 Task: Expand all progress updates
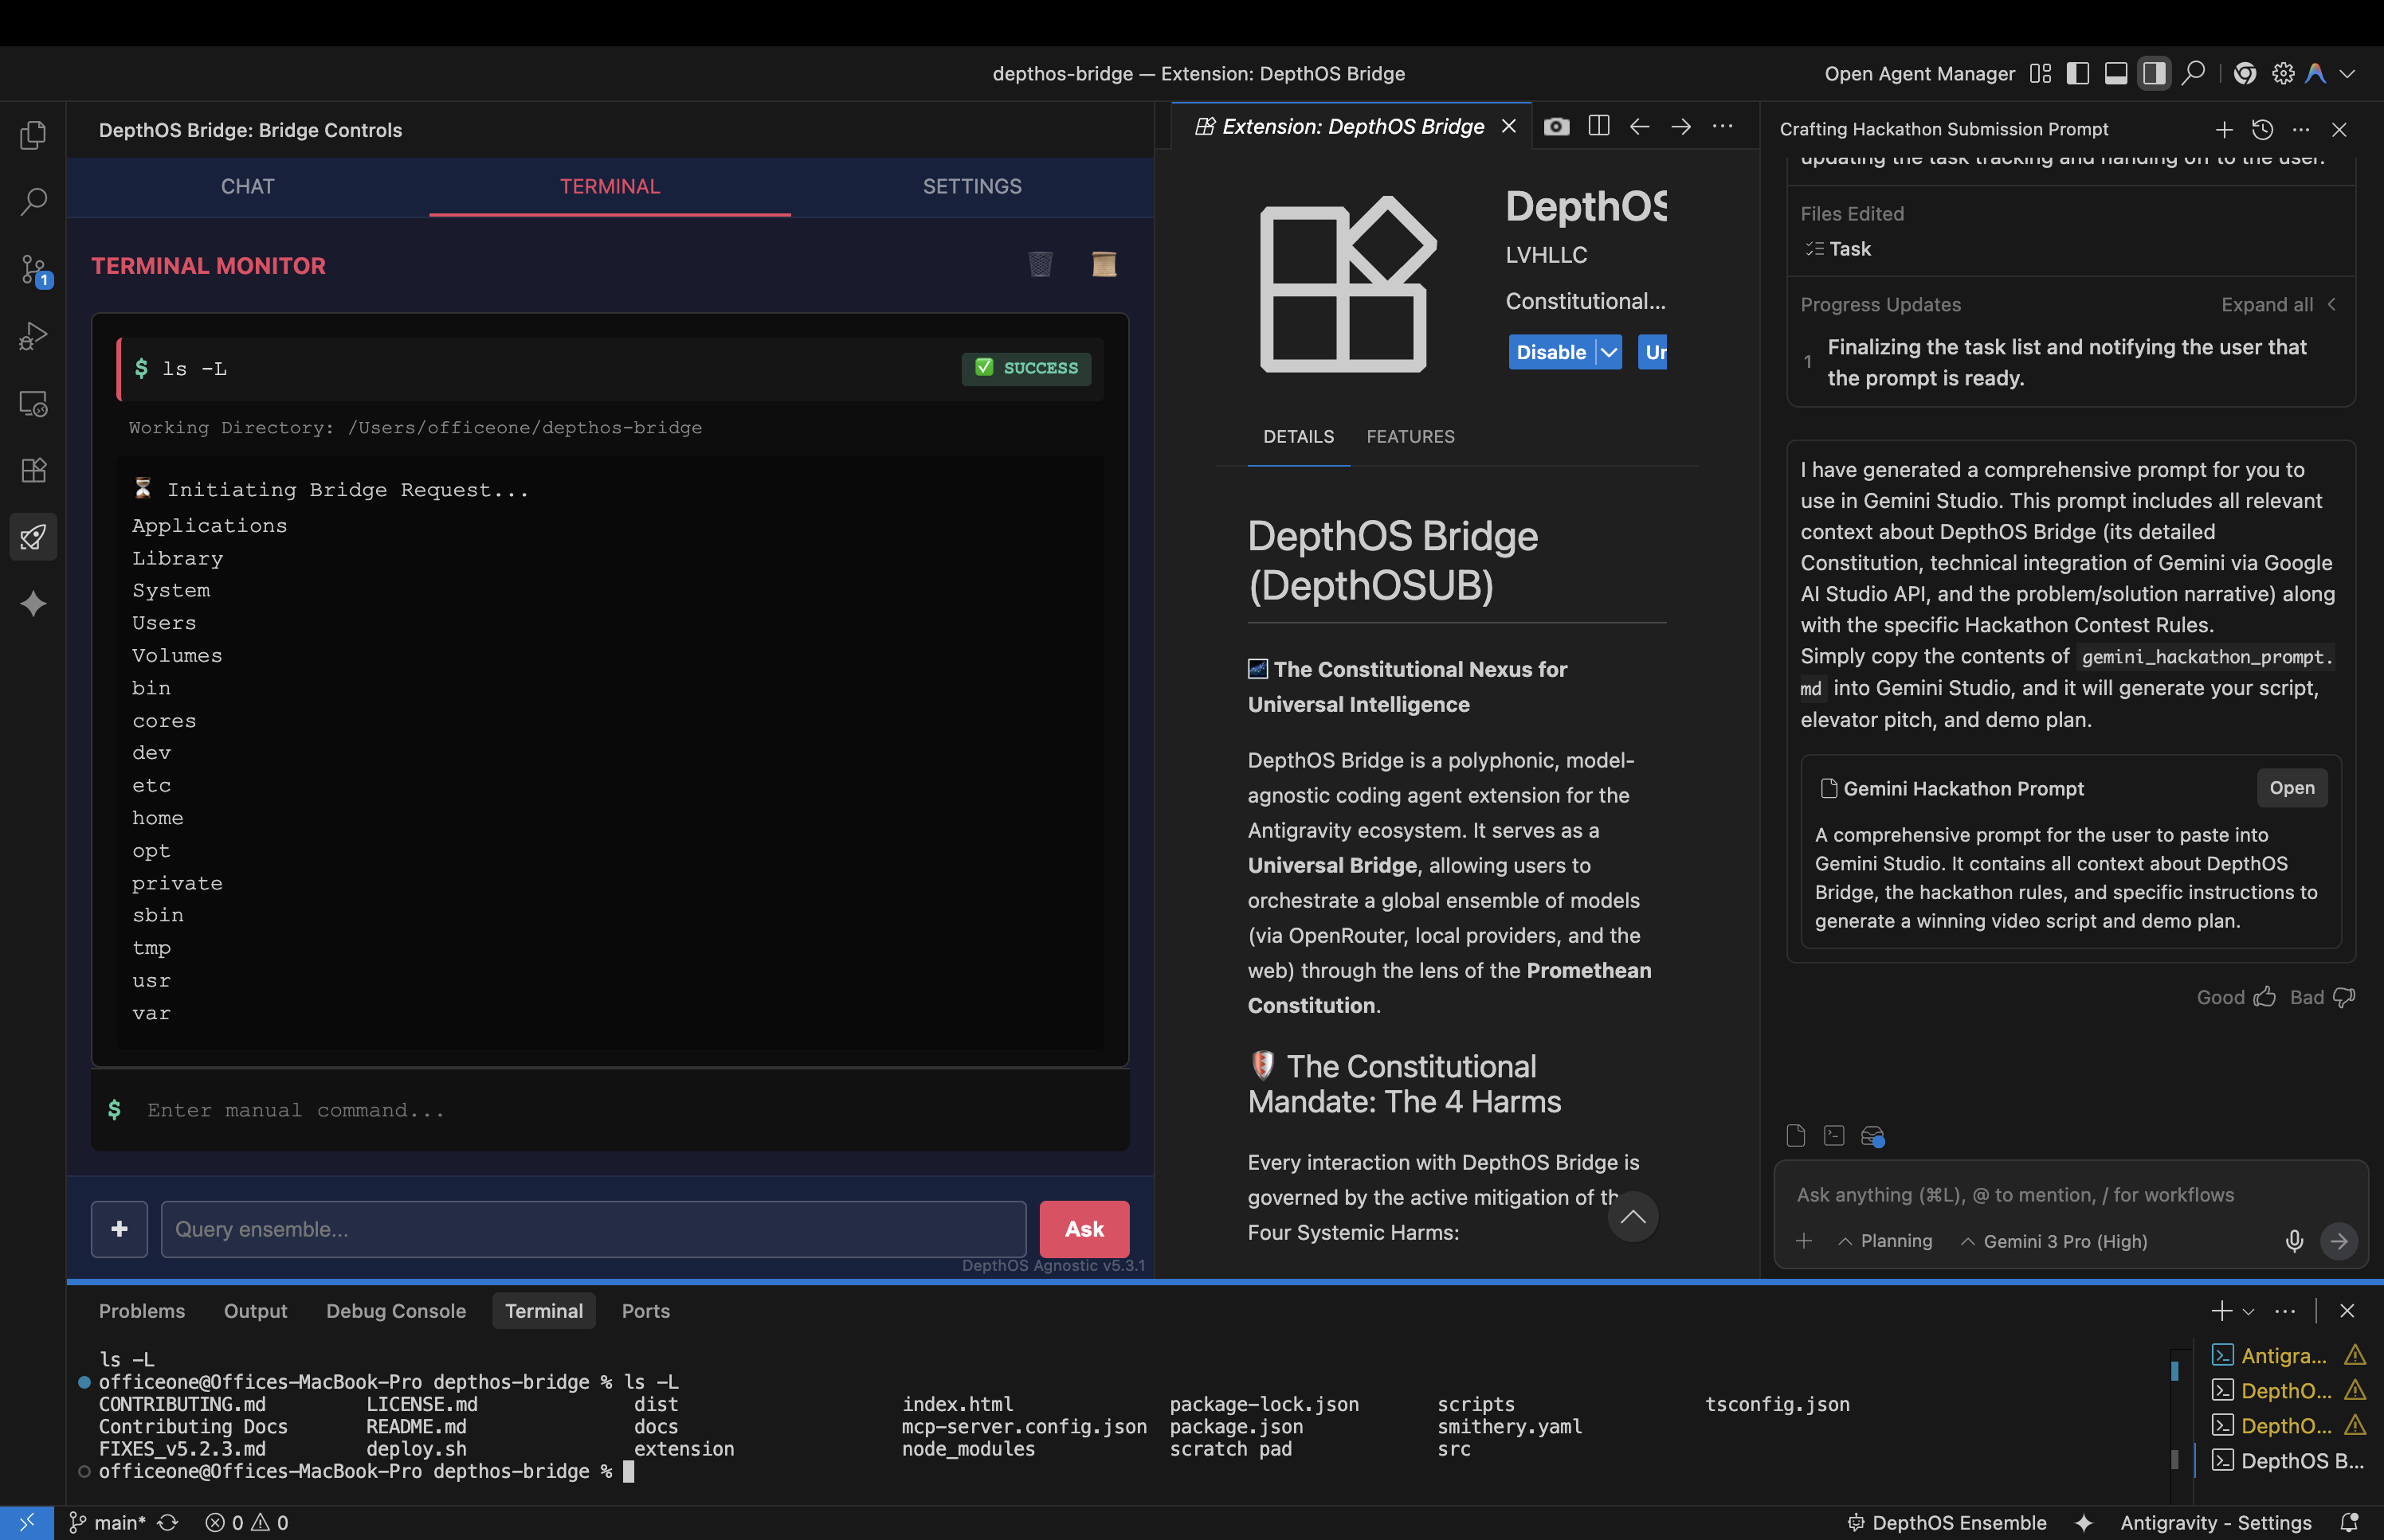2267,305
